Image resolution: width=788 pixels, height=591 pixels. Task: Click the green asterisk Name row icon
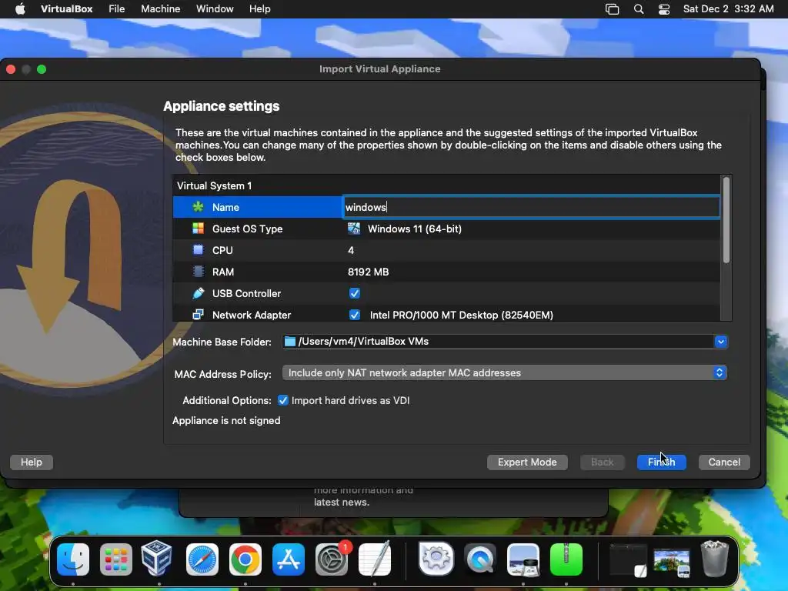(x=198, y=207)
